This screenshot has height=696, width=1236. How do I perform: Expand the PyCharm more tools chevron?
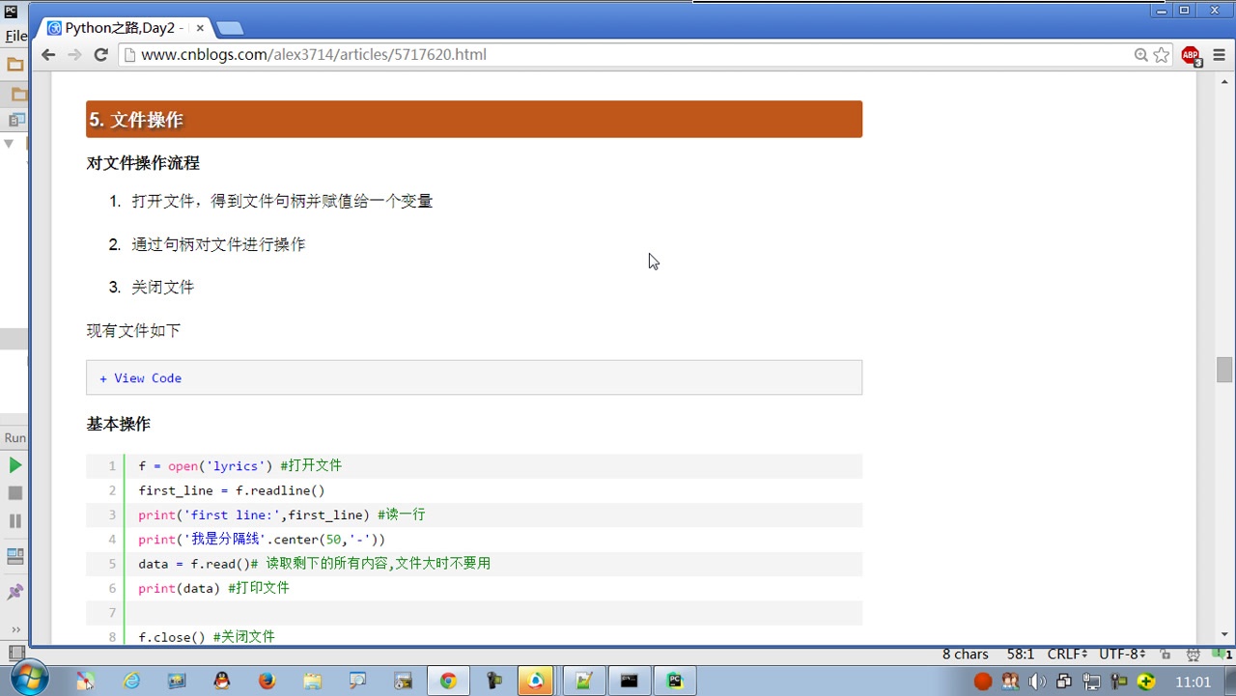pyautogui.click(x=14, y=629)
